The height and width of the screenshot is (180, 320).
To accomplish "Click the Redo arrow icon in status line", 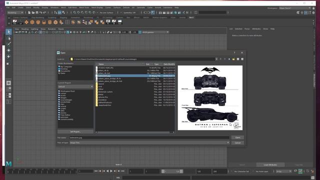I will pyautogui.click(x=44, y=12).
